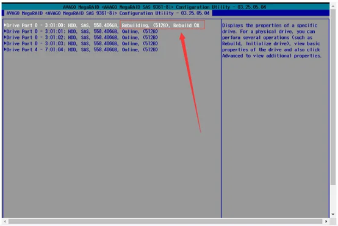Click arrow marker before drive 3:01:00
This screenshot has height=226, width=338.
[x=5, y=25]
